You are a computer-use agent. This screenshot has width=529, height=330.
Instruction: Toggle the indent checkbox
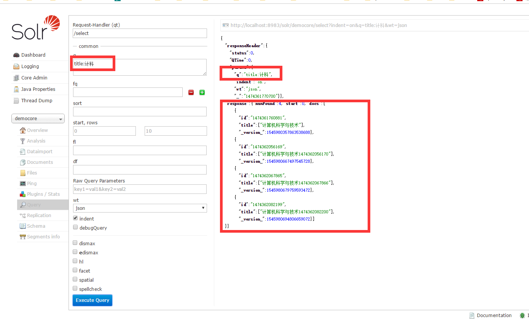pos(75,218)
